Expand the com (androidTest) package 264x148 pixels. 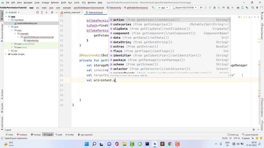click(12, 44)
